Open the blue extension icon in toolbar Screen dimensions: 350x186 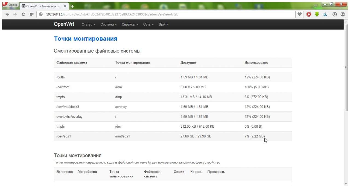click(x=325, y=14)
